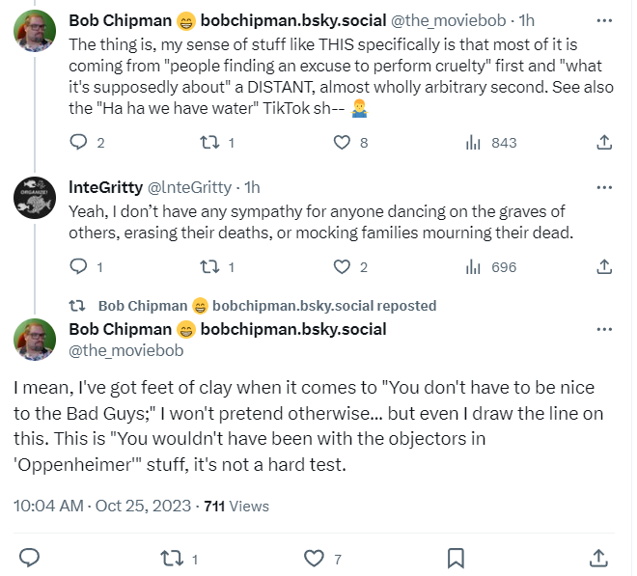Screen dimensions: 637x576
Task: Reply to Bob Chipman's first tweet
Action: pyautogui.click(x=79, y=142)
